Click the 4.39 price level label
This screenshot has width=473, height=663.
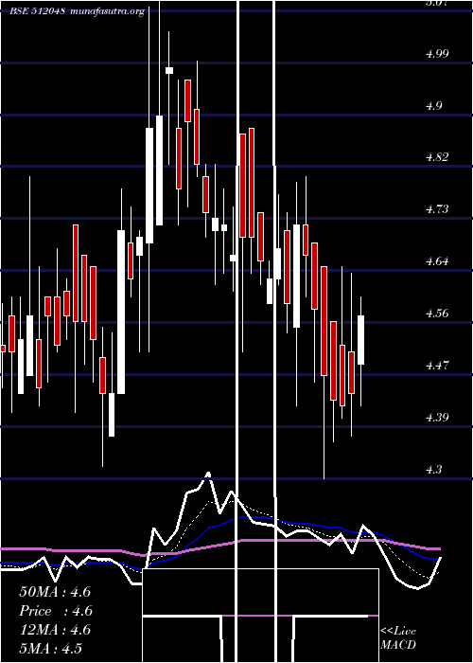coord(437,418)
